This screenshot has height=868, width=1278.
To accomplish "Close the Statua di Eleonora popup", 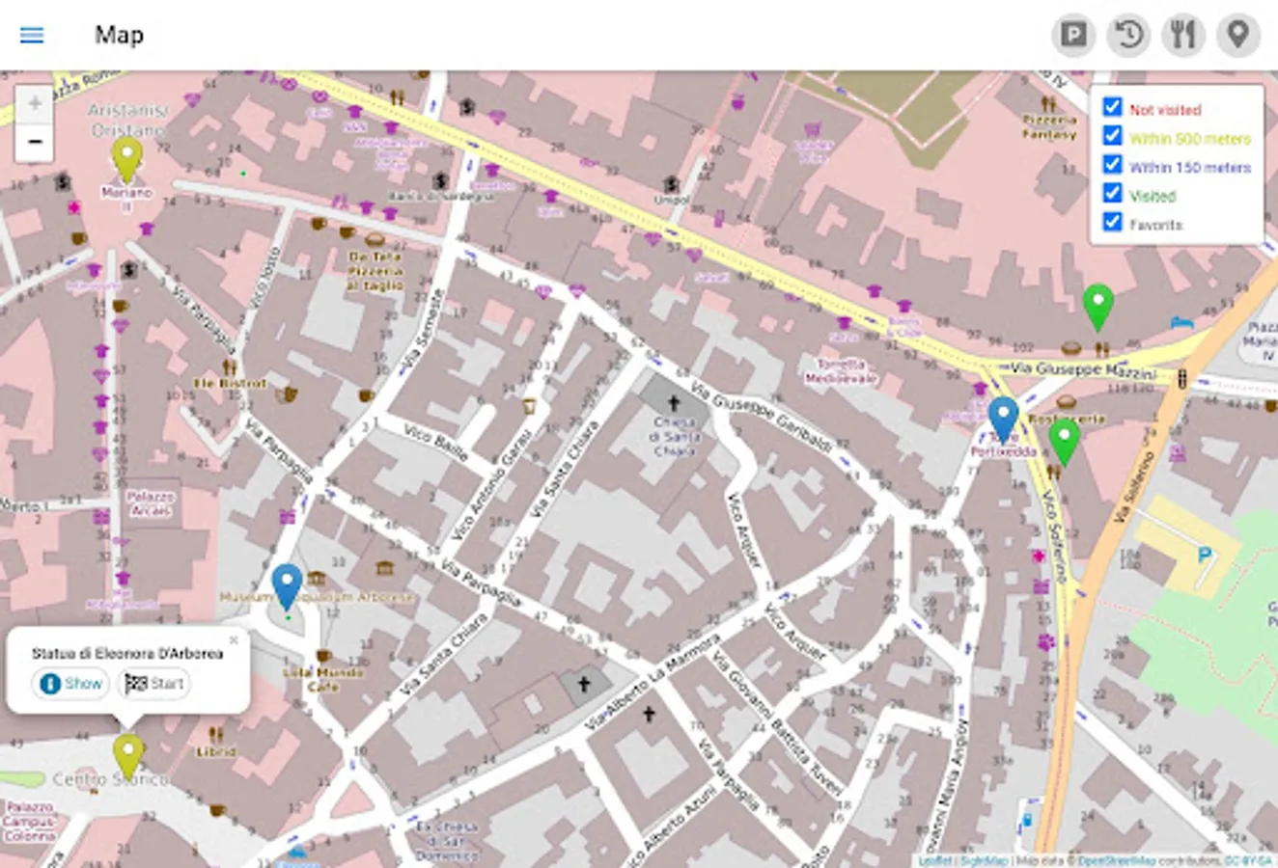I will (x=234, y=640).
